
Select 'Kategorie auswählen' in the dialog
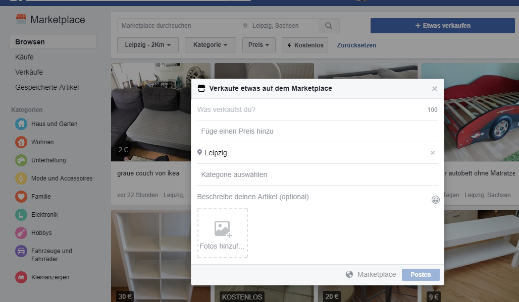pos(317,174)
